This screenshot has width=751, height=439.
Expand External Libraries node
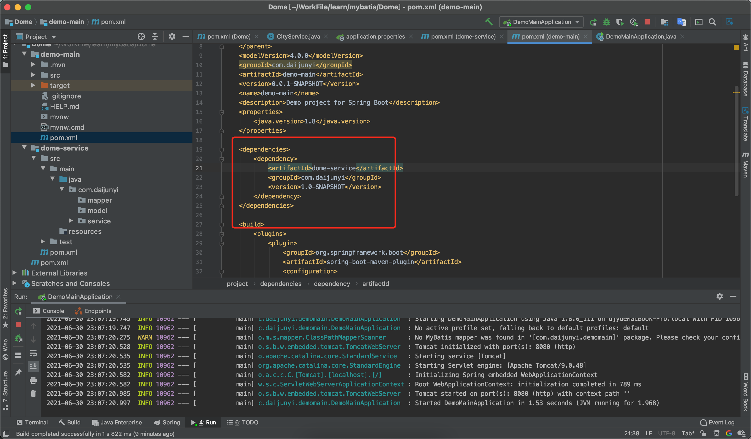tap(14, 273)
